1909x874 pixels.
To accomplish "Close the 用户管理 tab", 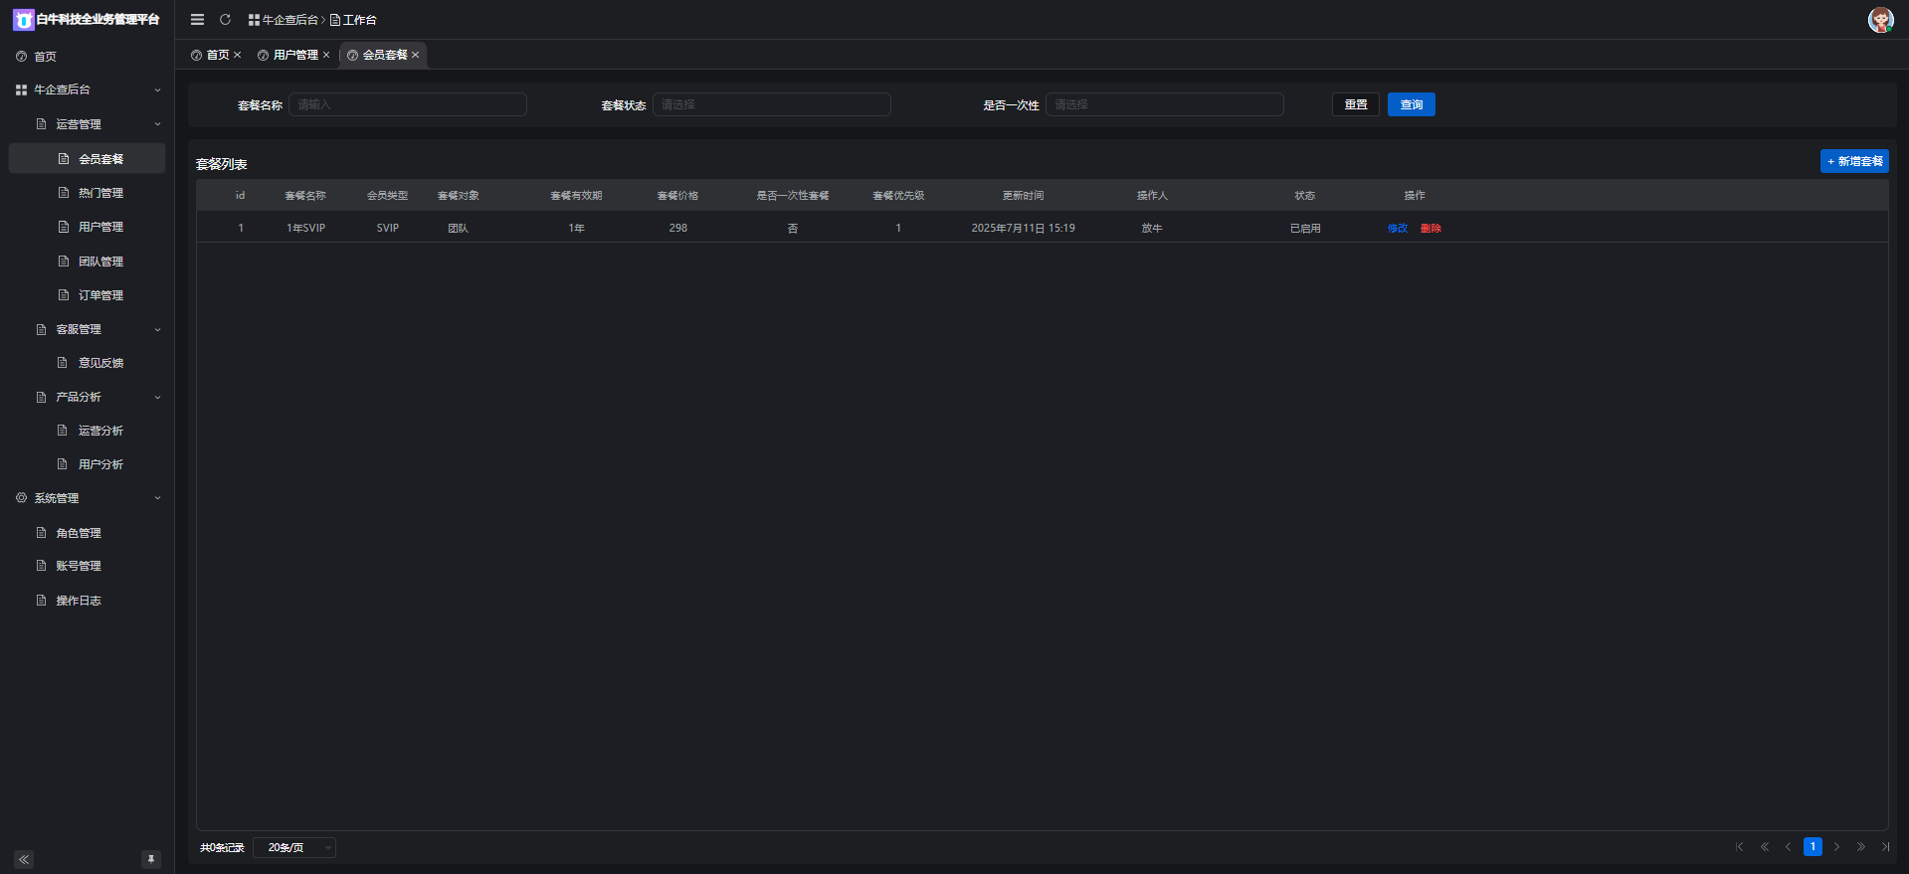I will coord(326,55).
